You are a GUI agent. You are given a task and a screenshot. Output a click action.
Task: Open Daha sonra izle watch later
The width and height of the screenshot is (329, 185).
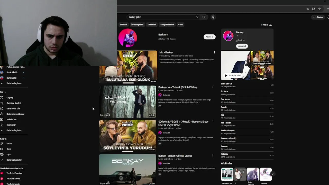[x=14, y=108]
